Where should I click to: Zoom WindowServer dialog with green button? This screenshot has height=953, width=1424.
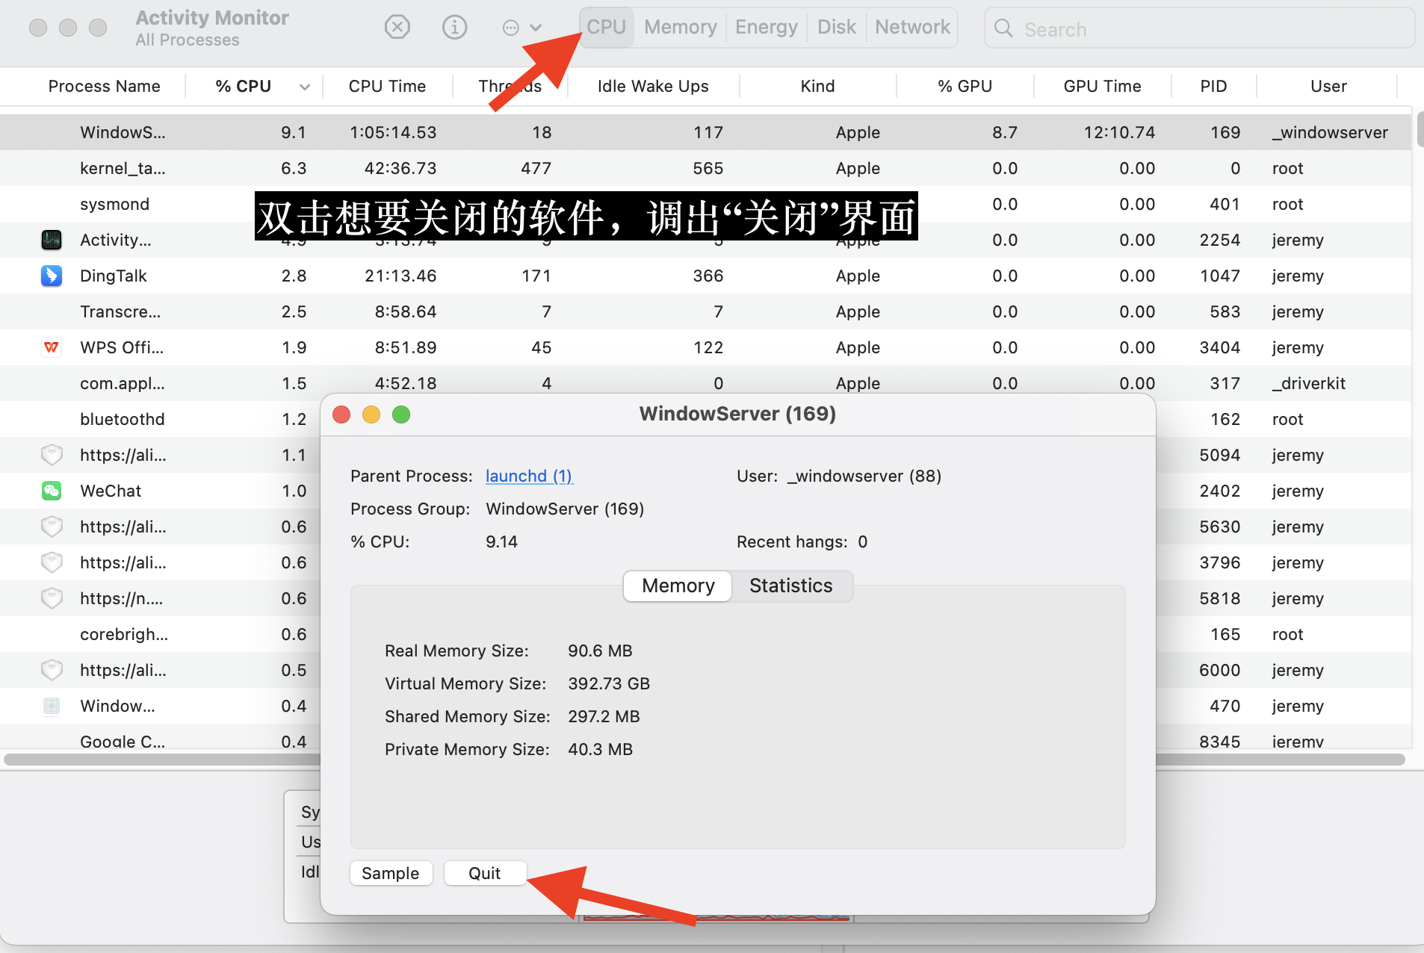tap(401, 415)
